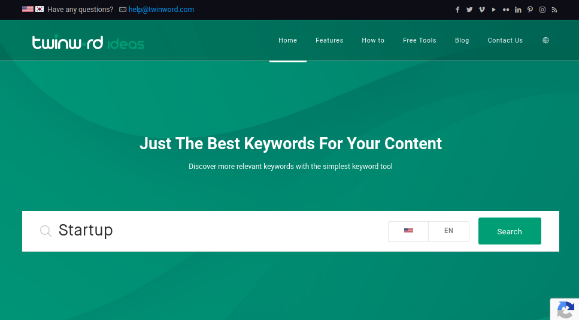Click the 'Just The Best Keywords' headline
This screenshot has width=579, height=320.
tap(290, 143)
